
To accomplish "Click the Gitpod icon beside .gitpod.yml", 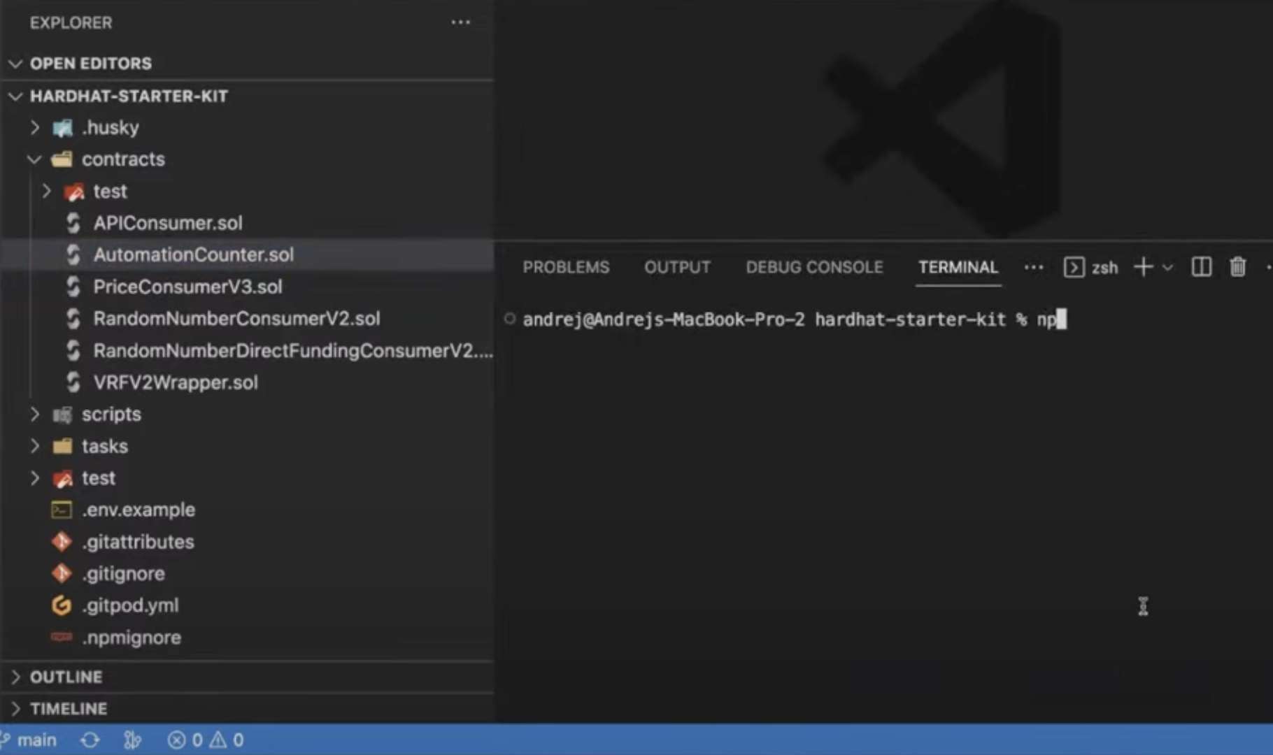I will click(62, 605).
